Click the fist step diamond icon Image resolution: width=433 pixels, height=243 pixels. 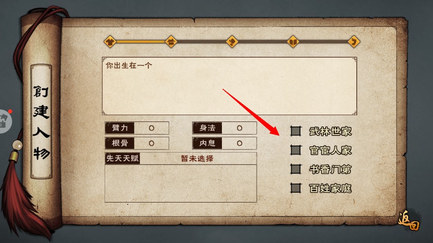point(232,41)
